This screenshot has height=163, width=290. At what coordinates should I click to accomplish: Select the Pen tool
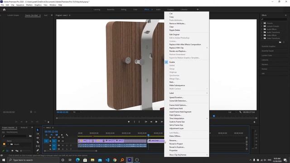(x=38, y=150)
